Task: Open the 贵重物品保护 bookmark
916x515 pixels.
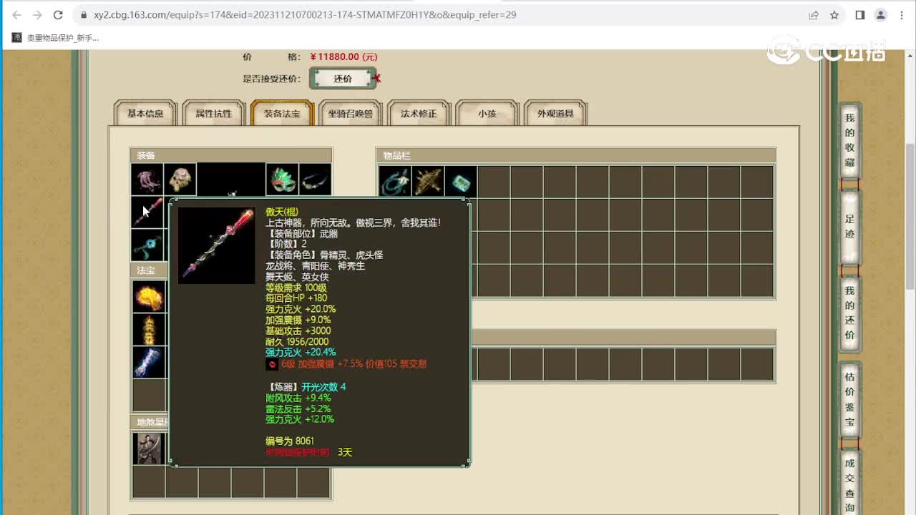Action: coord(56,38)
